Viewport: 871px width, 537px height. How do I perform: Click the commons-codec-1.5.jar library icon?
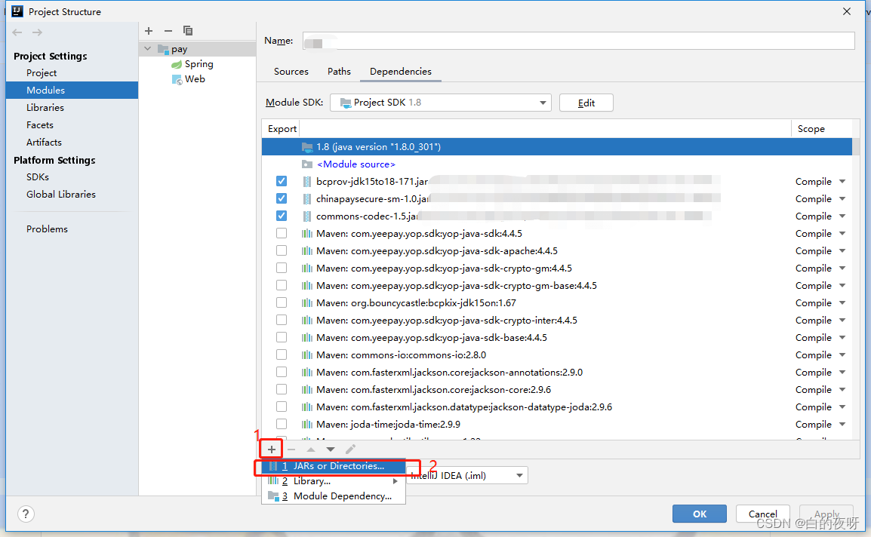(x=306, y=216)
